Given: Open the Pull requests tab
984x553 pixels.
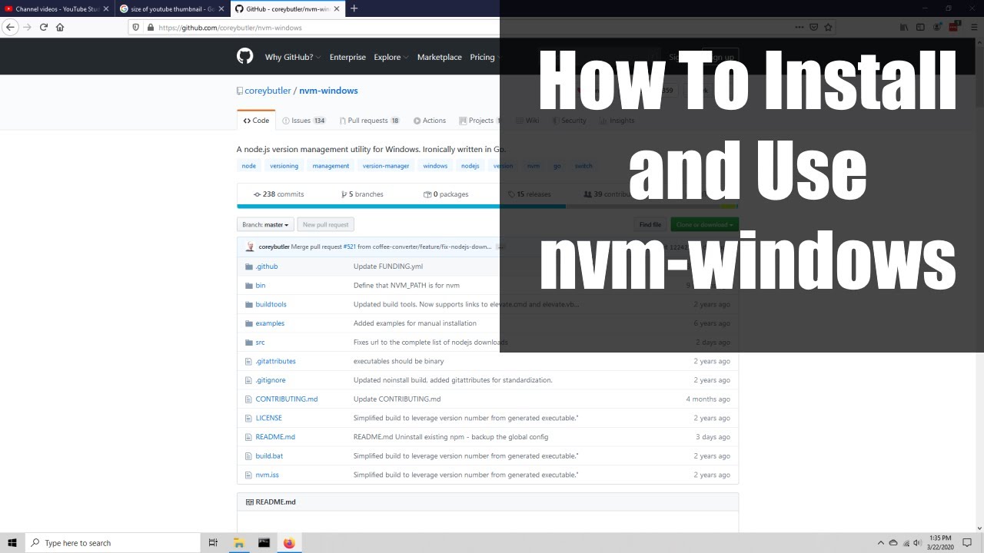Looking at the screenshot, I should 370,121.
